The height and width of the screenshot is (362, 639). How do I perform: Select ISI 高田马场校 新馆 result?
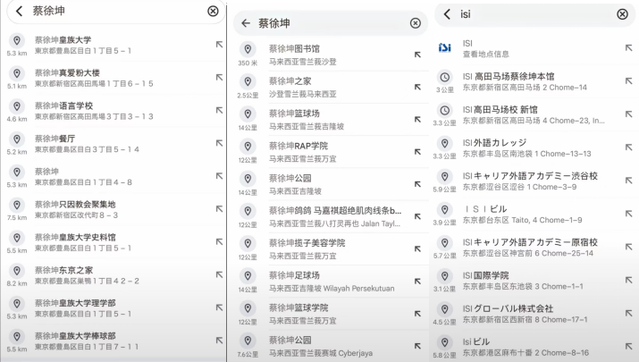point(534,114)
